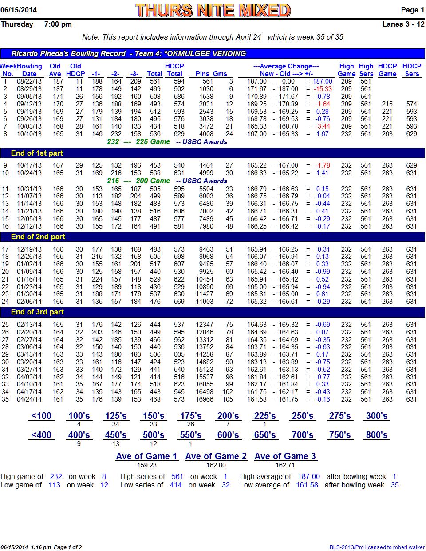Click the 400's series distribution heading
The height and width of the screenshot is (551, 426).
point(79,435)
